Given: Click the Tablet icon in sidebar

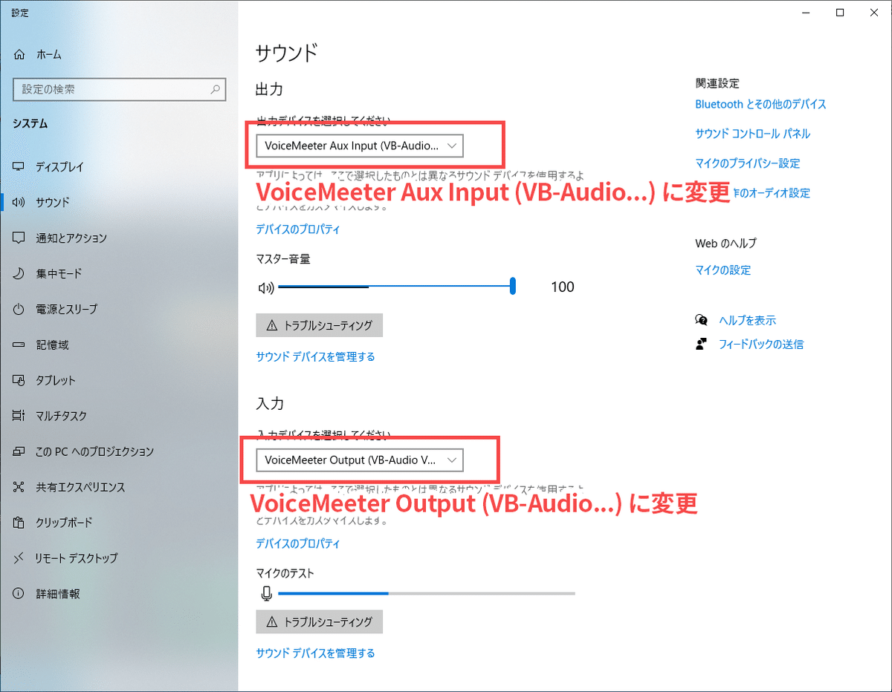Looking at the screenshot, I should point(20,380).
